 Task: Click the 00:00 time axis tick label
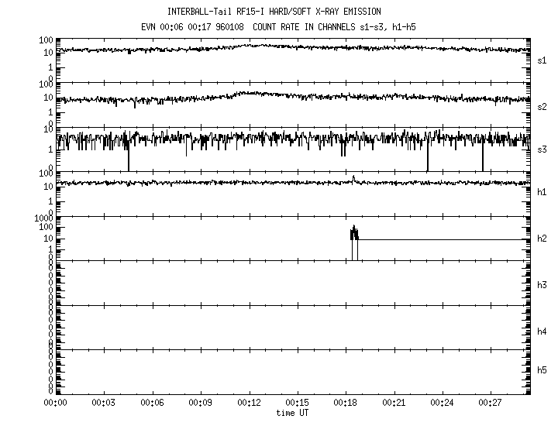(x=55, y=404)
